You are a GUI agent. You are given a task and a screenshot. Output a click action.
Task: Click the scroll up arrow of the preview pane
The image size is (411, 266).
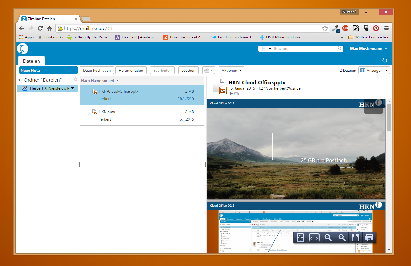(x=389, y=102)
